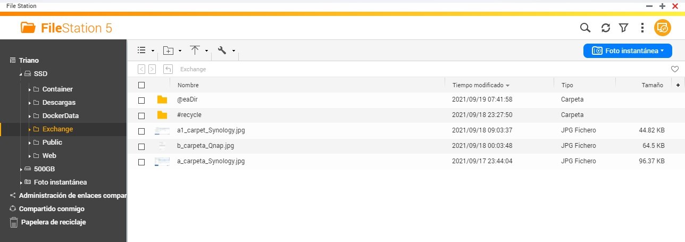Expand the Container folder in sidebar
The image size is (685, 242).
(x=29, y=89)
